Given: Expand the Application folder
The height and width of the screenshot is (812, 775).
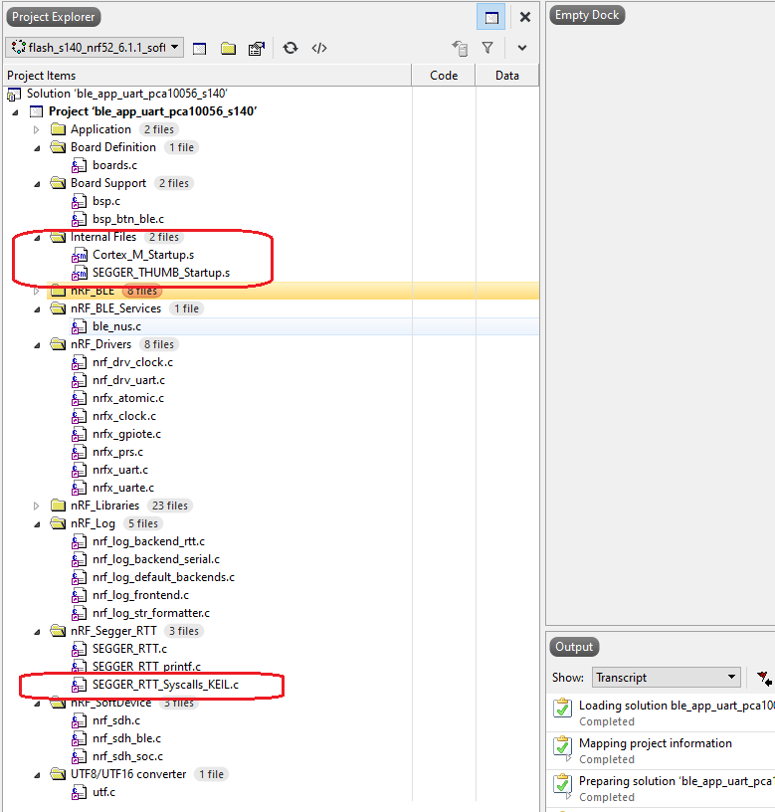Looking at the screenshot, I should click(37, 129).
